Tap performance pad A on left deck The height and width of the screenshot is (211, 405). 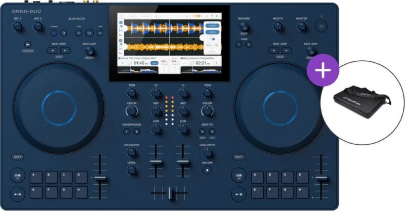(36, 177)
